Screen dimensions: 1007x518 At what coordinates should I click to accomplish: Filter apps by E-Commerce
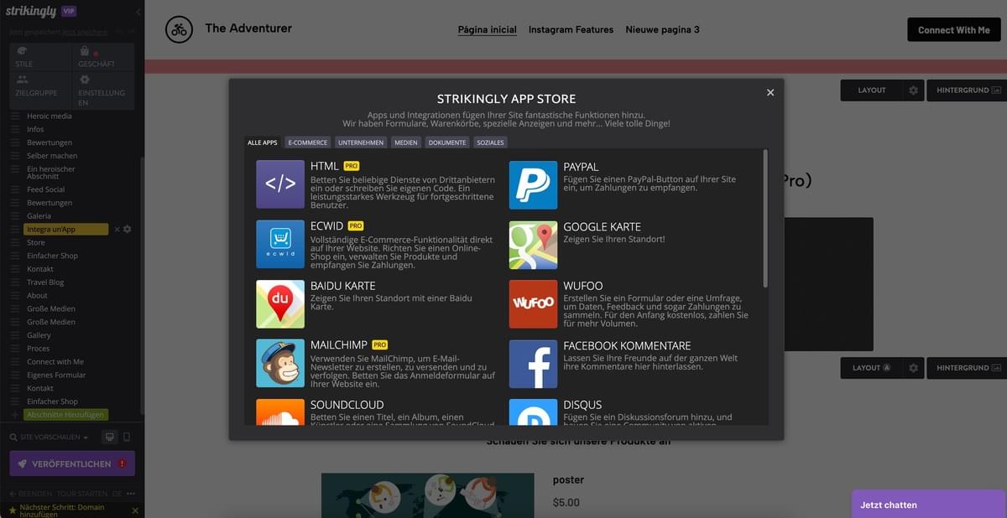pyautogui.click(x=308, y=142)
